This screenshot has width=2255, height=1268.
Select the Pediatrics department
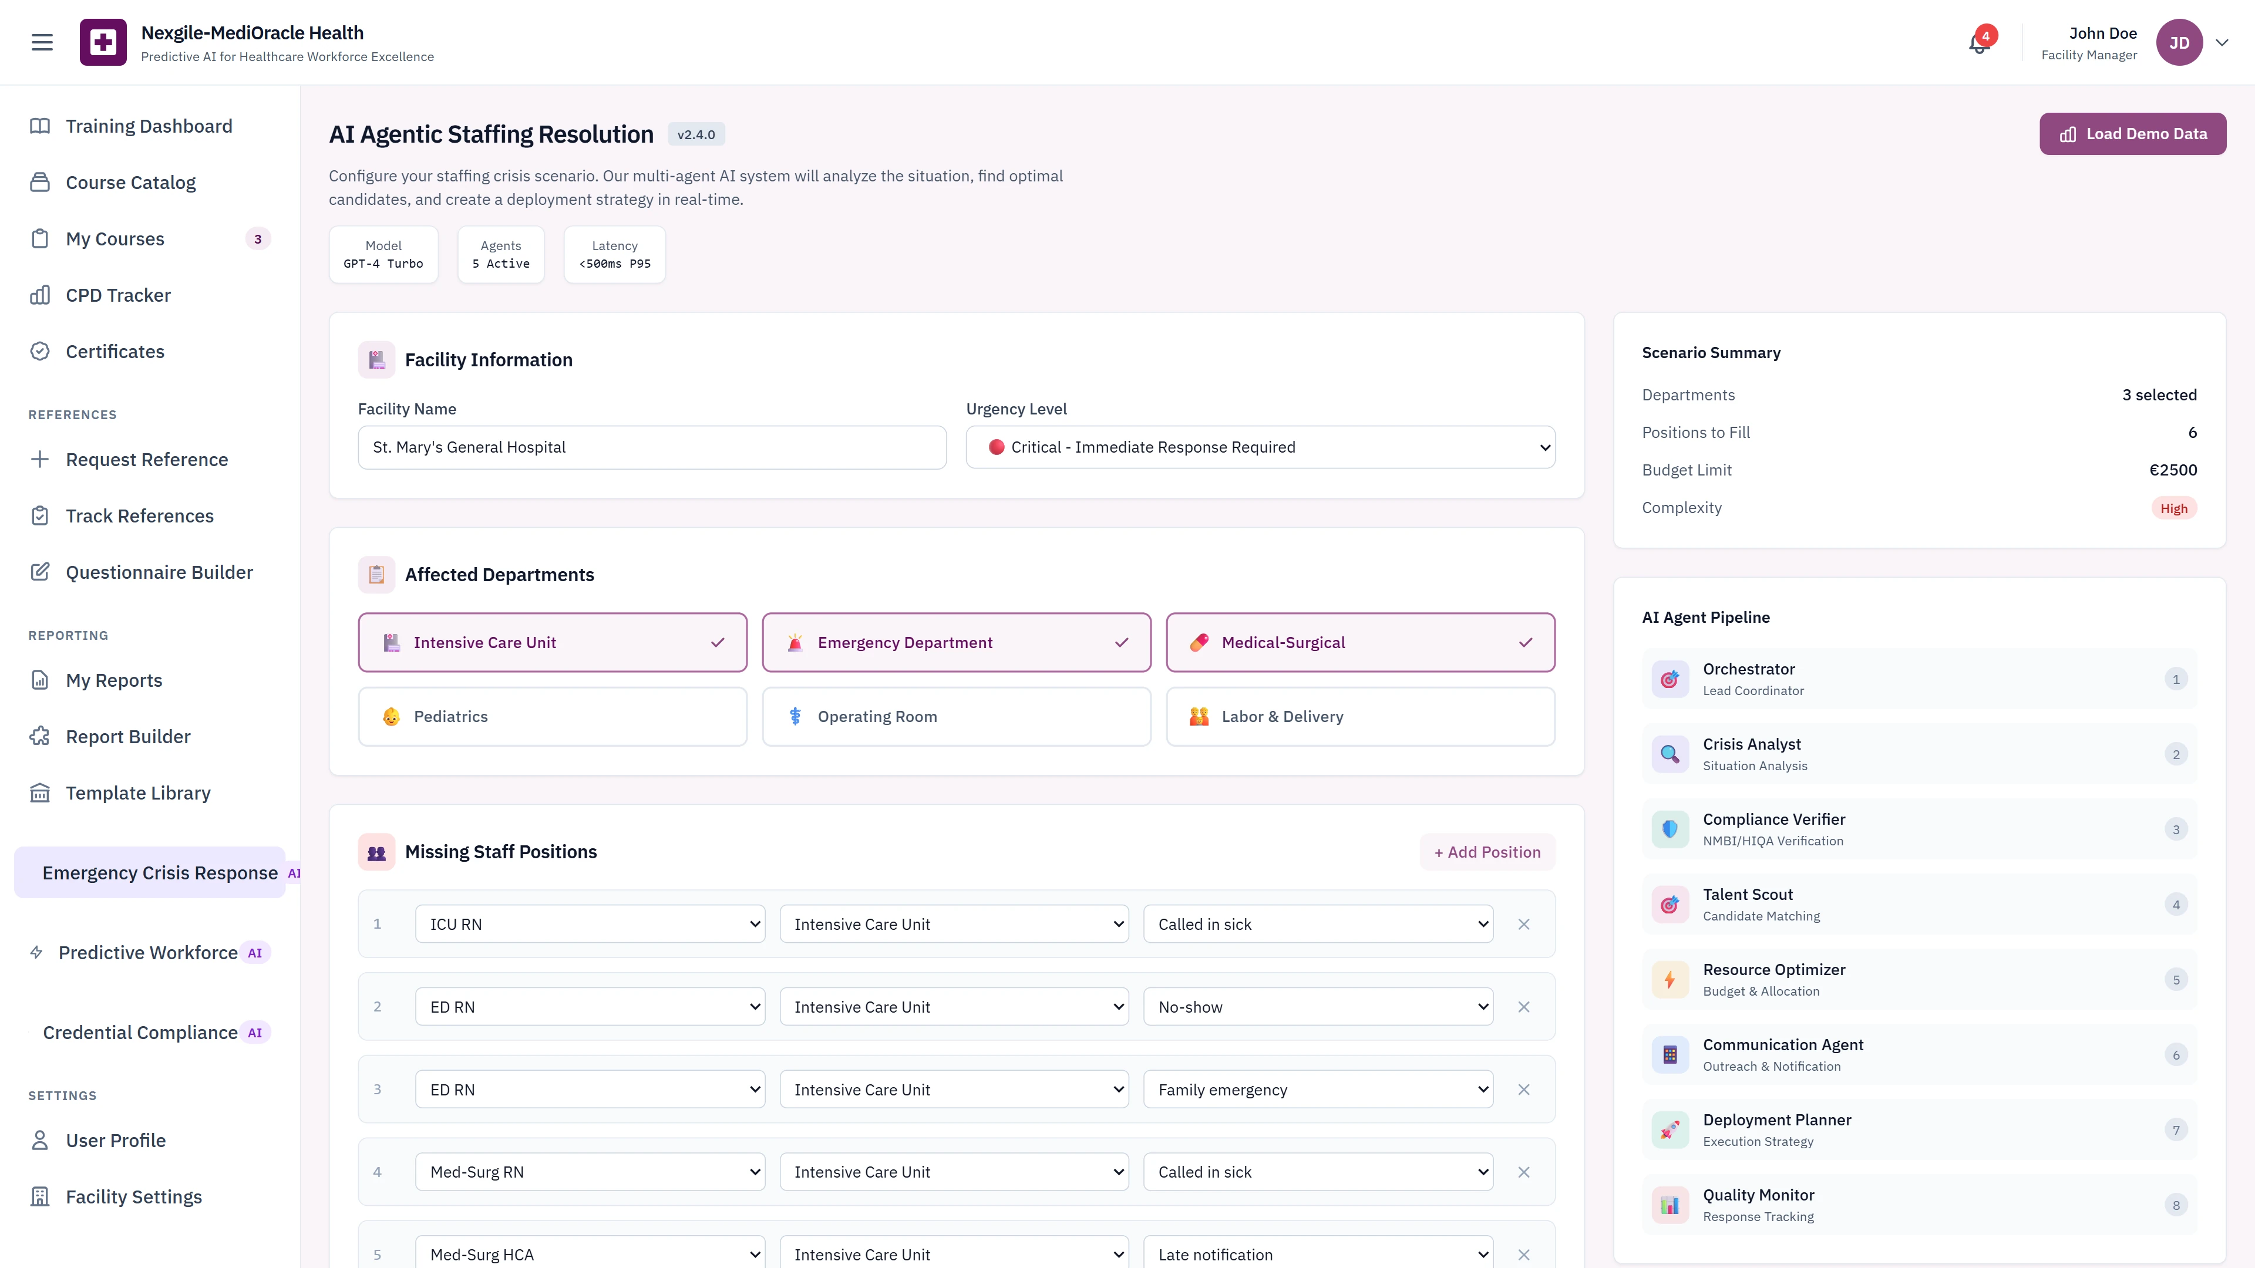click(553, 716)
